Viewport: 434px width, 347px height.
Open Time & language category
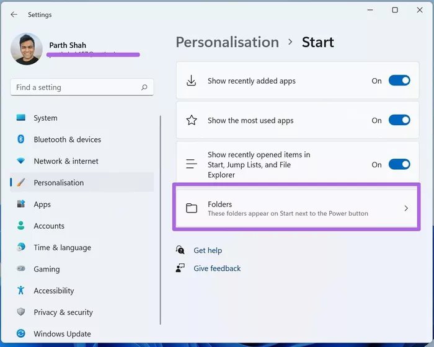tap(82, 247)
